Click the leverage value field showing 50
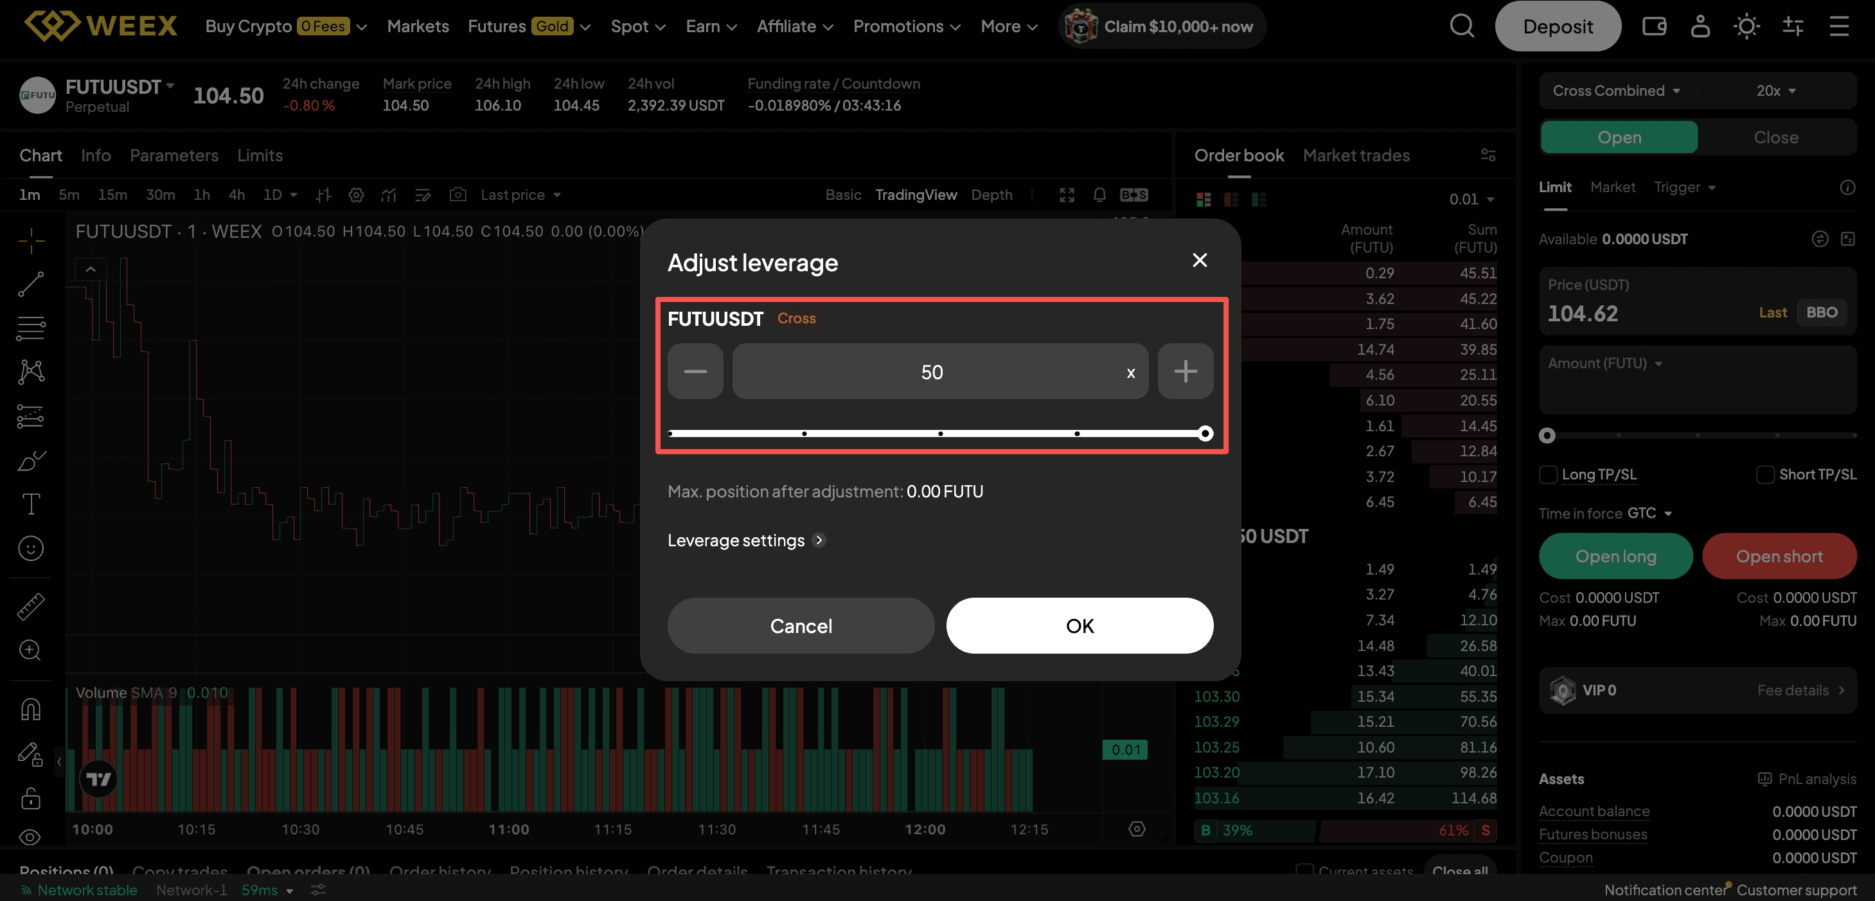Screen dimensions: 1875x901 point(939,371)
